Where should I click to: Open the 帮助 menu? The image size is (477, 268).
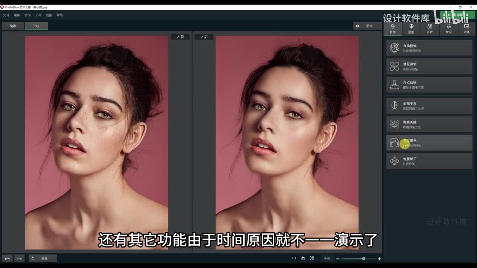[x=60, y=15]
